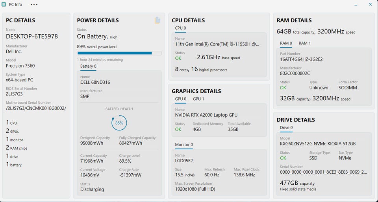Click the circular 85% battery health indicator
378x202 pixels.
click(119, 123)
